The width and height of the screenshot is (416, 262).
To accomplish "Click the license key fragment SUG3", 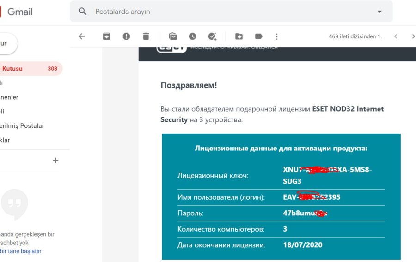I will [x=292, y=181].
